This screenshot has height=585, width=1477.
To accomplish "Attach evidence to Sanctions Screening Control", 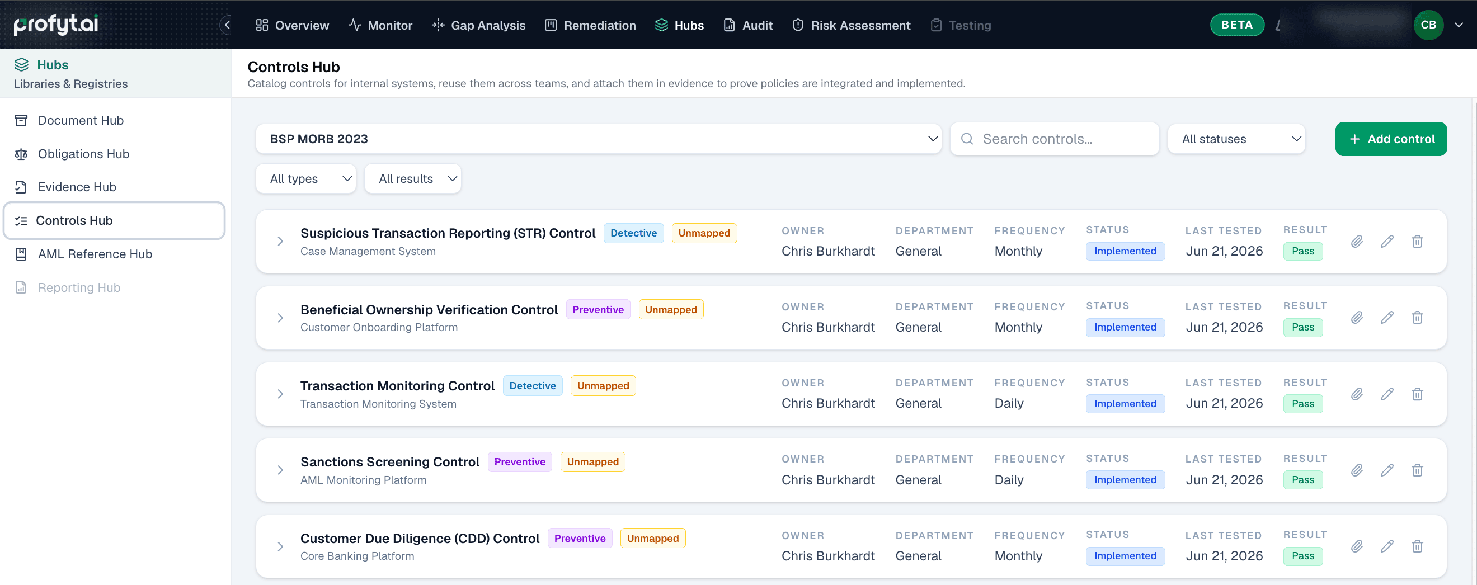I will click(1357, 470).
